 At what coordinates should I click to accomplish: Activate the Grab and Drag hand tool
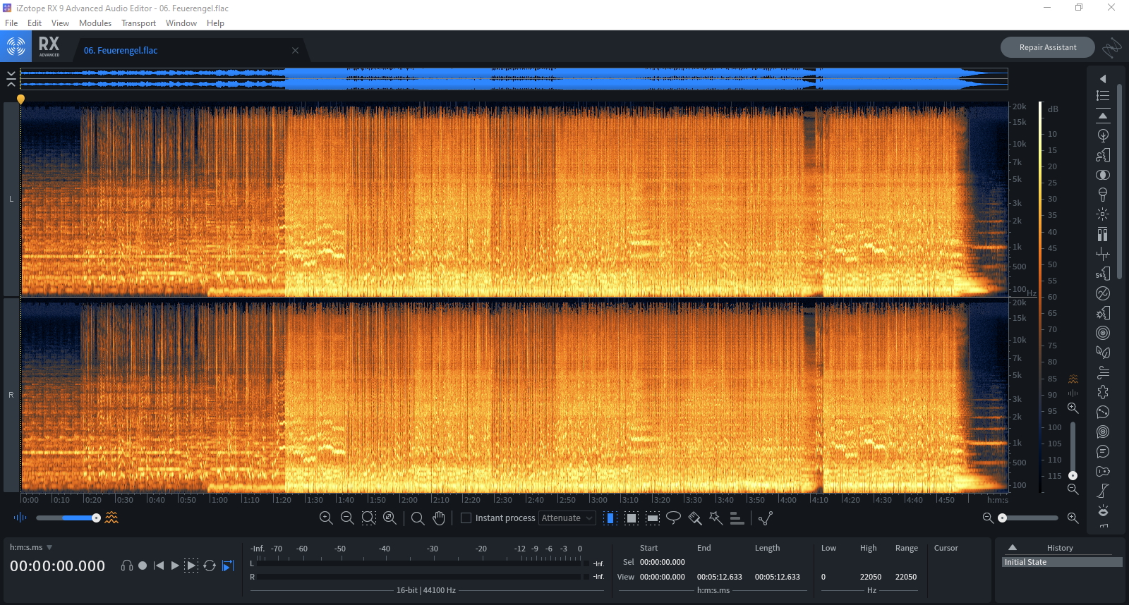click(x=439, y=518)
